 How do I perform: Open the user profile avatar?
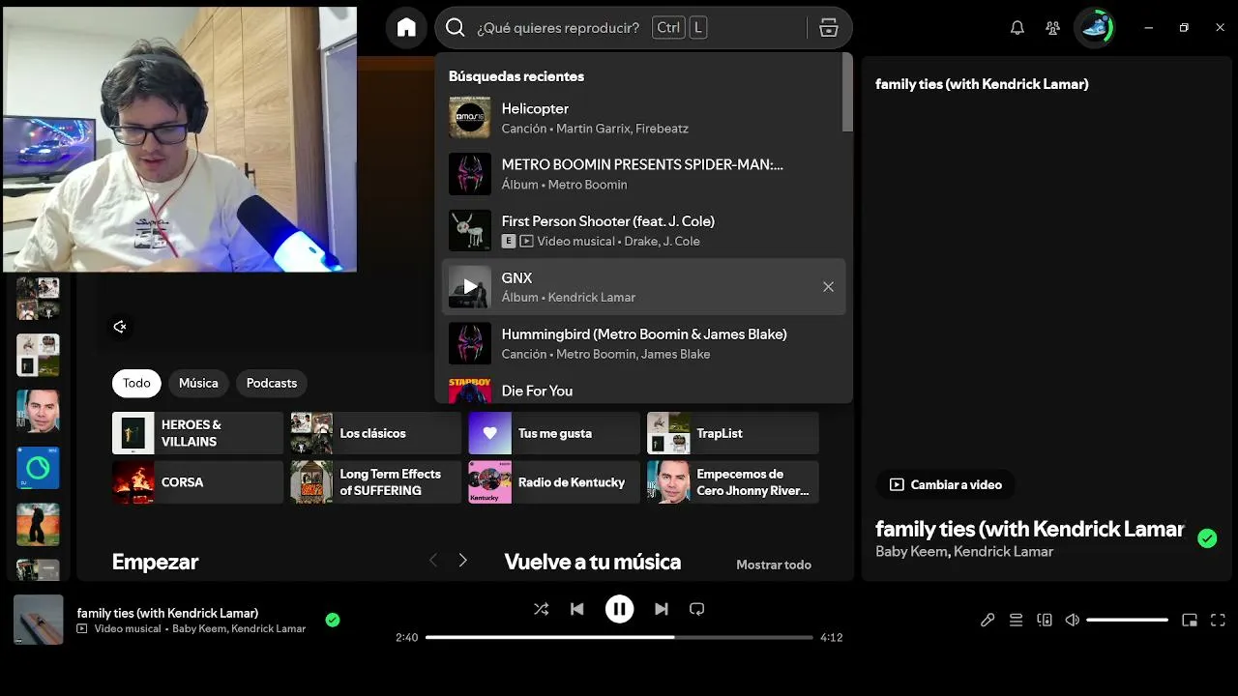coord(1096,28)
